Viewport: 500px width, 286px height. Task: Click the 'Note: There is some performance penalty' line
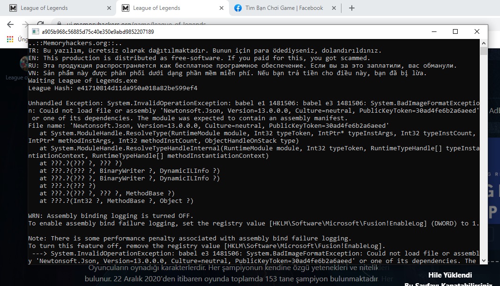190,238
